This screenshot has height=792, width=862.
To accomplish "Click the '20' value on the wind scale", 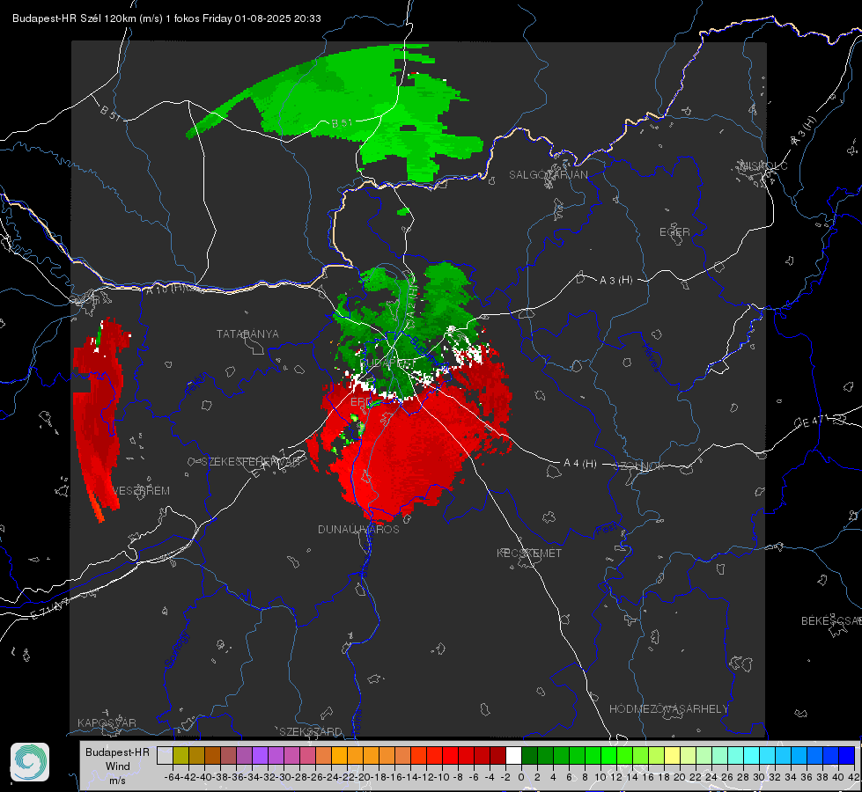I will click(680, 777).
